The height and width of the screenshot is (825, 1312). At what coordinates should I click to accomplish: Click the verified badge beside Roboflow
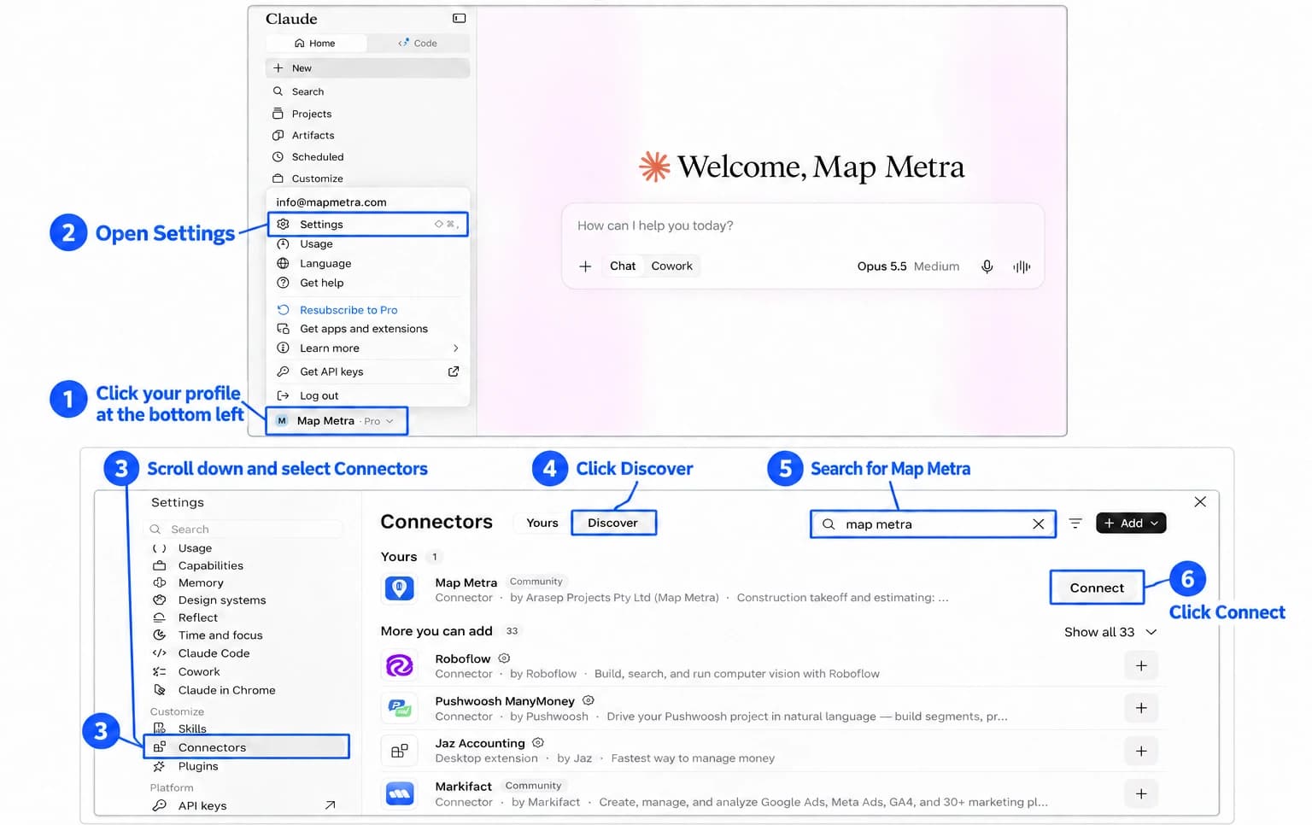click(504, 658)
